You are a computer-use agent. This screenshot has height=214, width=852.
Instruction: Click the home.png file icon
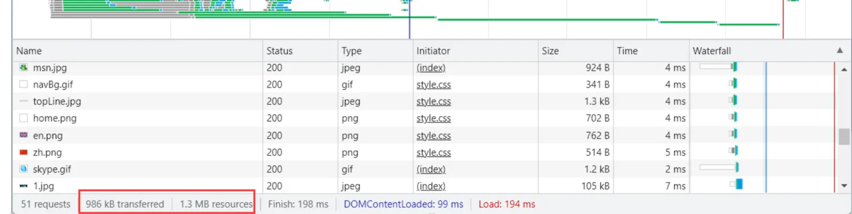point(24,118)
